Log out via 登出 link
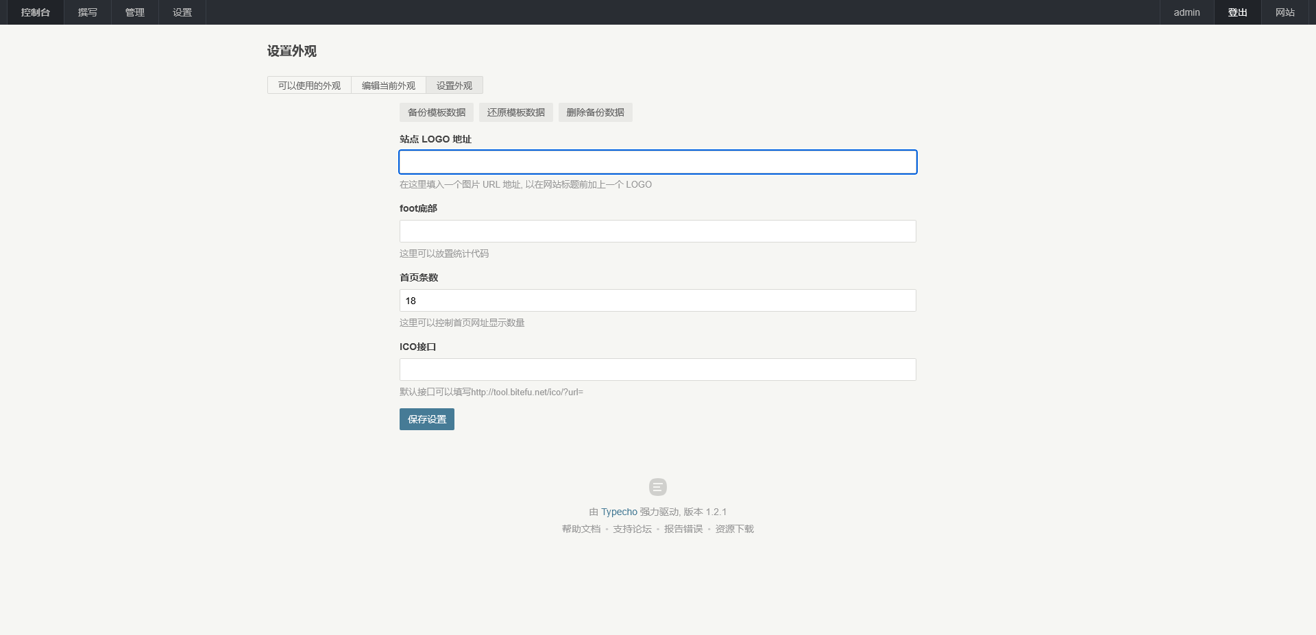 click(x=1237, y=12)
